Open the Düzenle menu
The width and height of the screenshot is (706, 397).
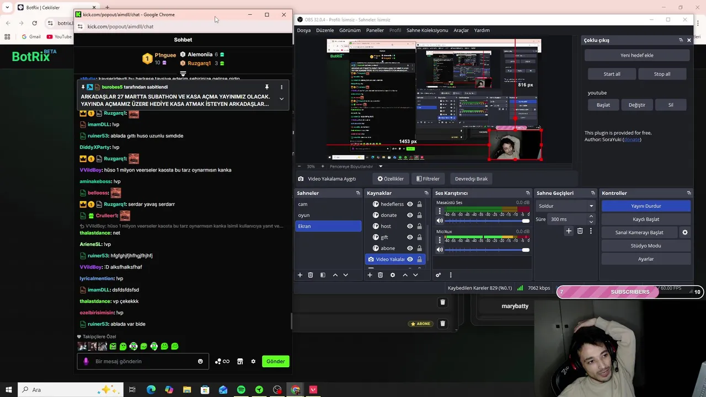click(x=325, y=30)
